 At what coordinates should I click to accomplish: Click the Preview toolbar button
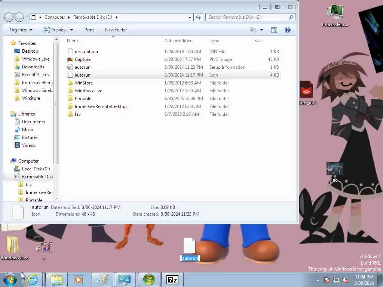click(55, 30)
